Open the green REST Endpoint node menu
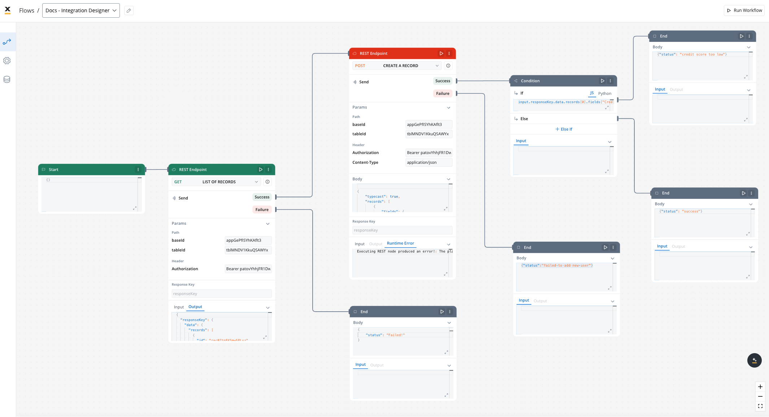The width and height of the screenshot is (769, 417). (x=268, y=170)
